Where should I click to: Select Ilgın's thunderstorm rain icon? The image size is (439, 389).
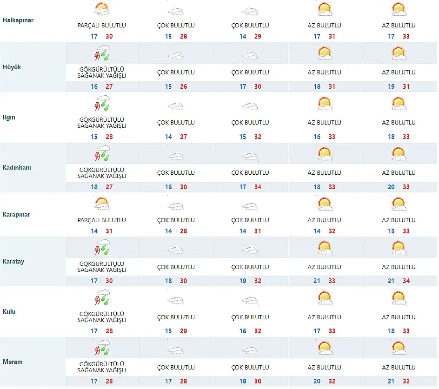(101, 104)
